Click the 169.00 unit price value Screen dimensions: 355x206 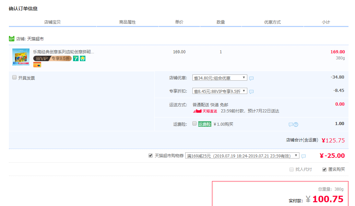(179, 52)
